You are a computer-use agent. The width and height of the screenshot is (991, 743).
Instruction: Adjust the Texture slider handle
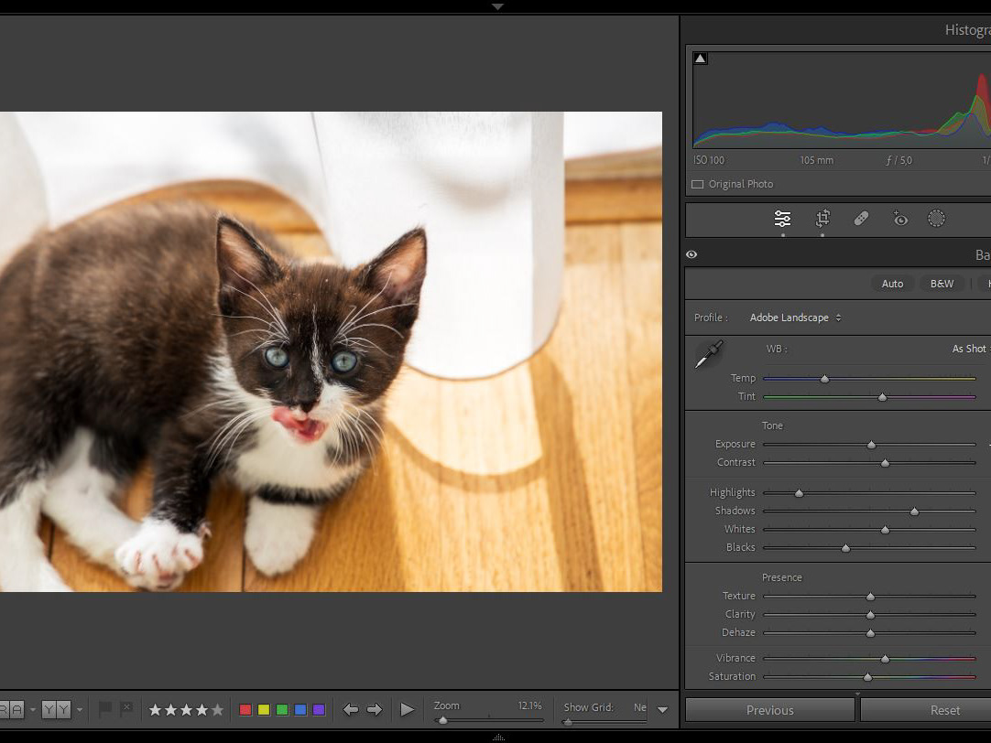[x=870, y=597]
